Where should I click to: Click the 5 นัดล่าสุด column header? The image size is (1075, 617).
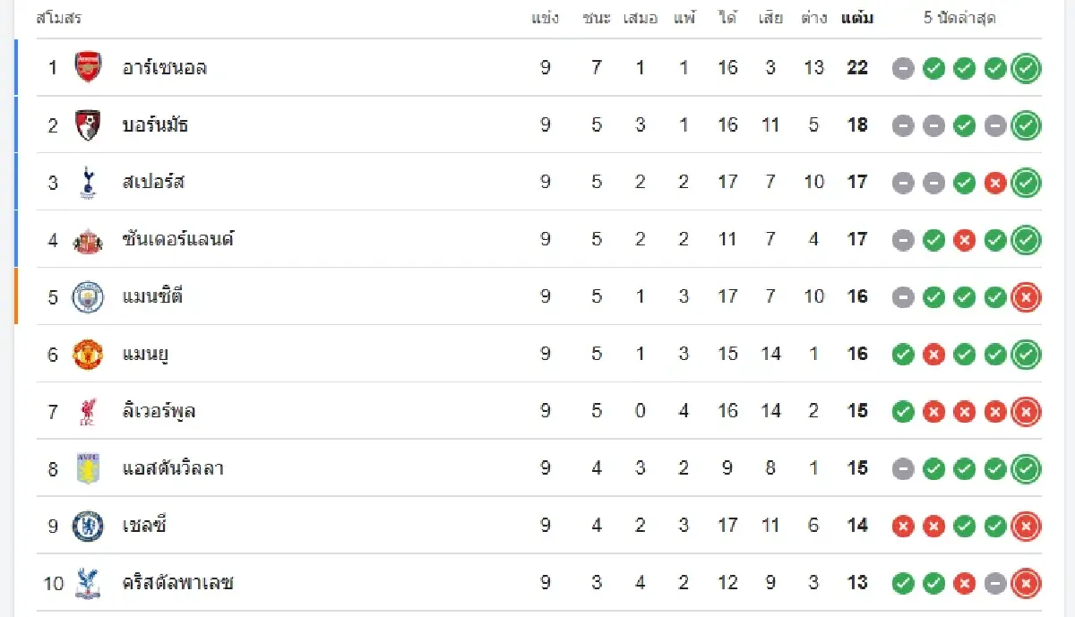click(959, 18)
